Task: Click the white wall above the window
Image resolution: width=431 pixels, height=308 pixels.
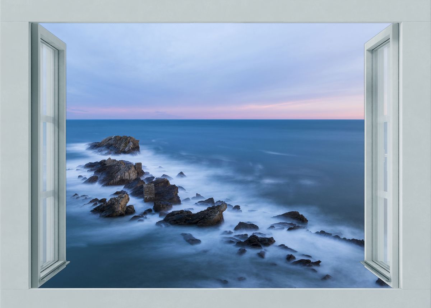Action: [215, 11]
